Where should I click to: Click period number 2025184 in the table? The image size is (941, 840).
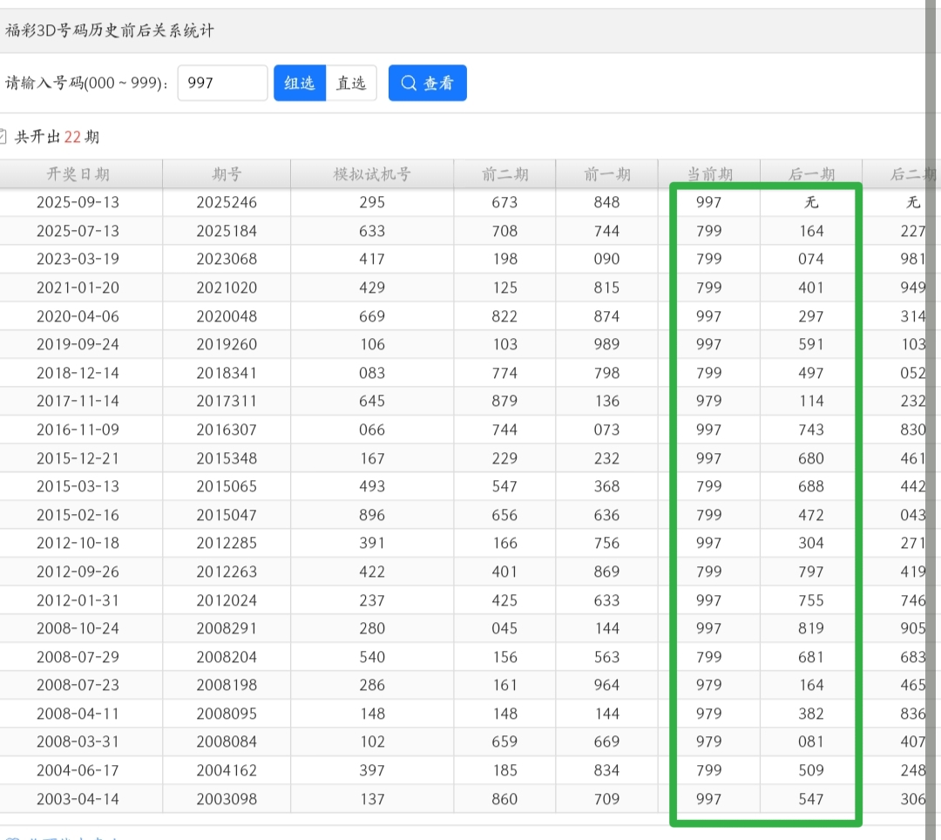coord(227,231)
